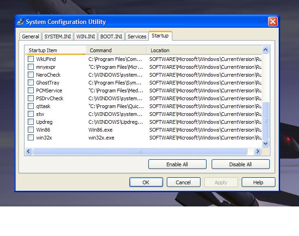The image size is (299, 236).
Task: Switch to the General tab
Action: click(x=31, y=36)
